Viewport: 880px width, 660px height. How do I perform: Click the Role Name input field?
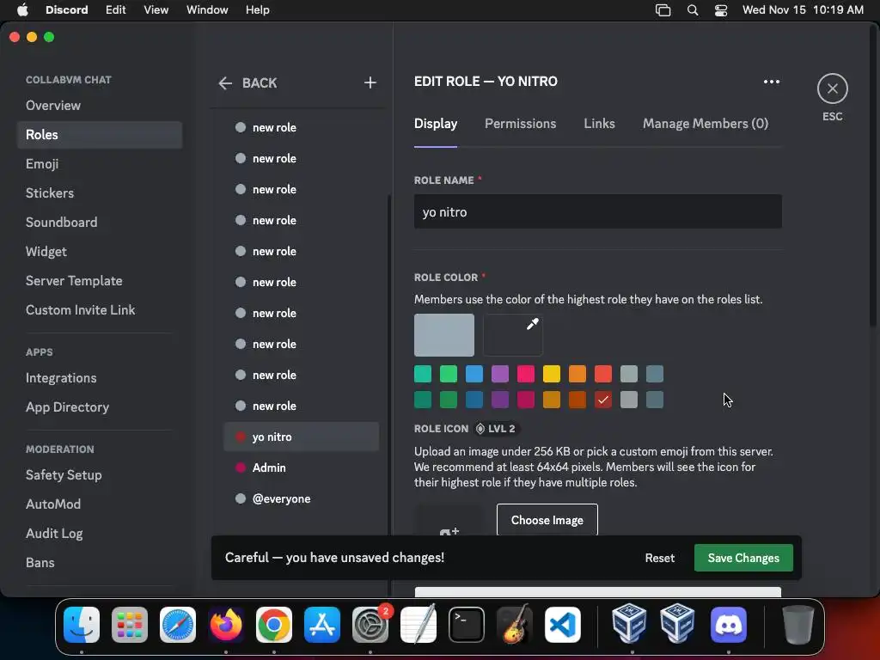tap(598, 211)
